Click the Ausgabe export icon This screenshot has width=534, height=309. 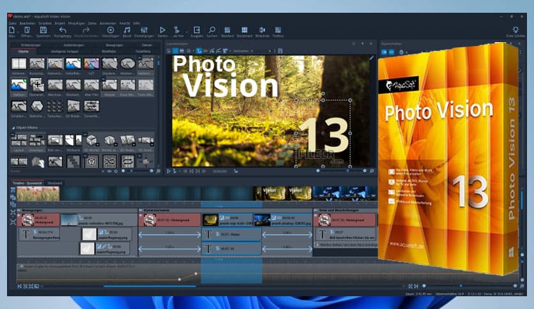pos(196,30)
